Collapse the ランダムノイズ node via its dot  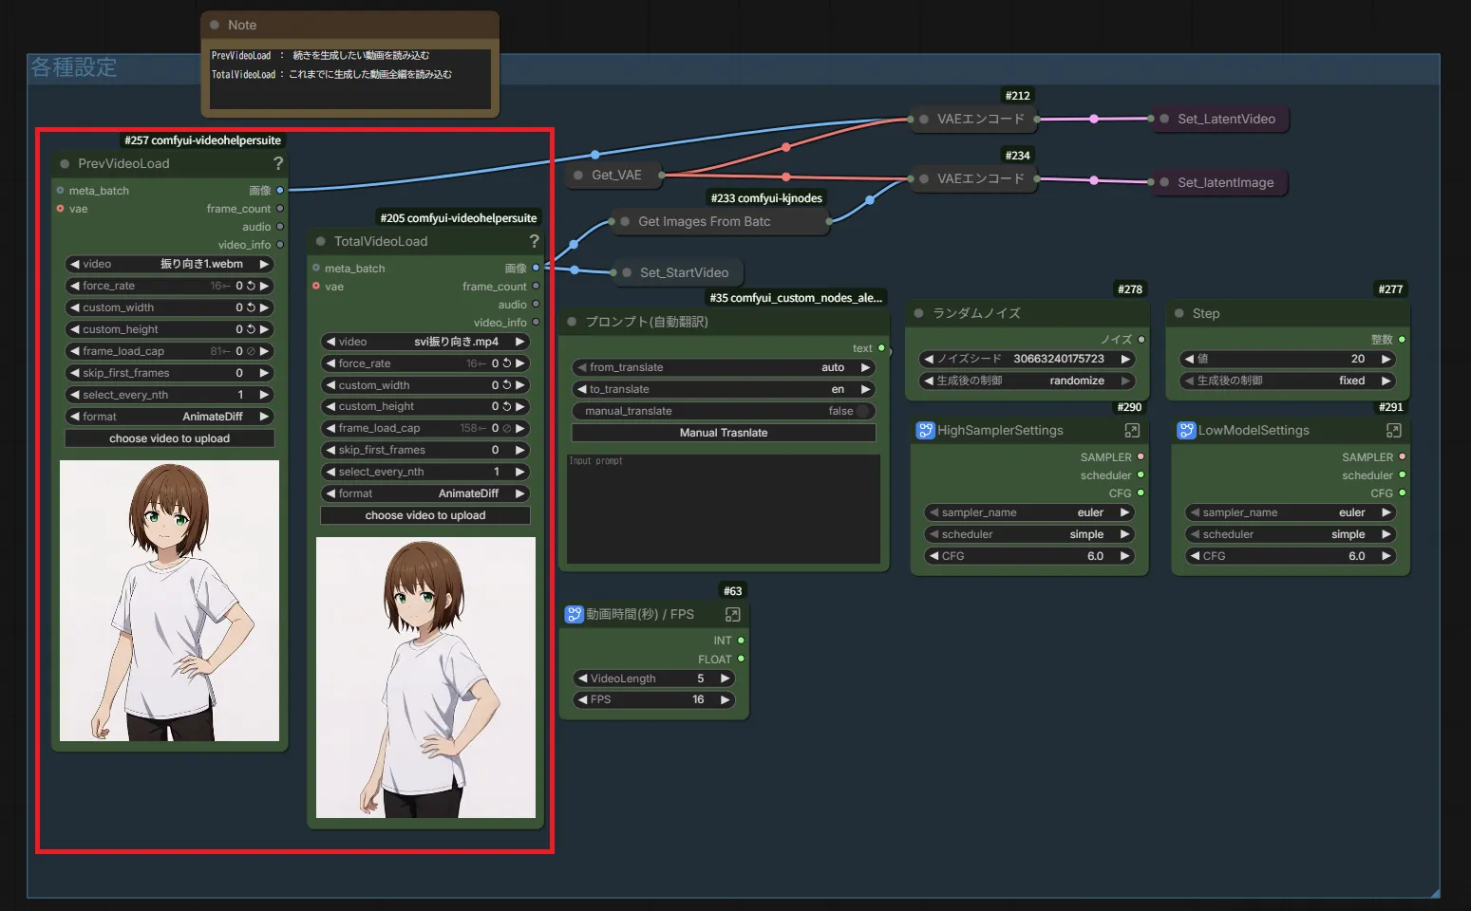point(918,313)
